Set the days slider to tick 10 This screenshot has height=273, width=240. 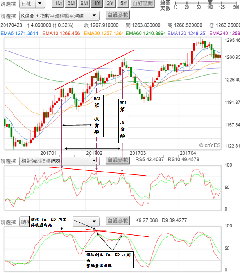176,3
